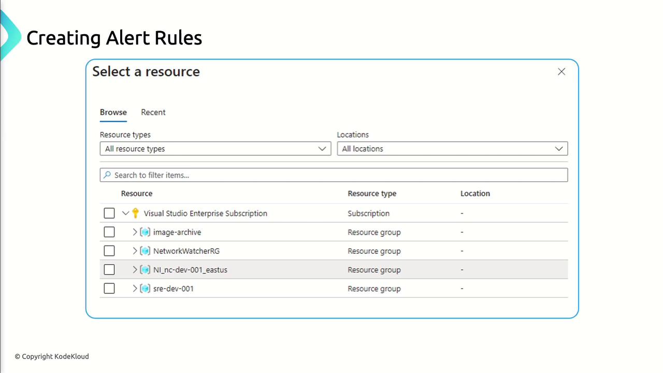Click the NetworkWatcherRG resource group icon
The height and width of the screenshot is (373, 663).
pyautogui.click(x=145, y=251)
